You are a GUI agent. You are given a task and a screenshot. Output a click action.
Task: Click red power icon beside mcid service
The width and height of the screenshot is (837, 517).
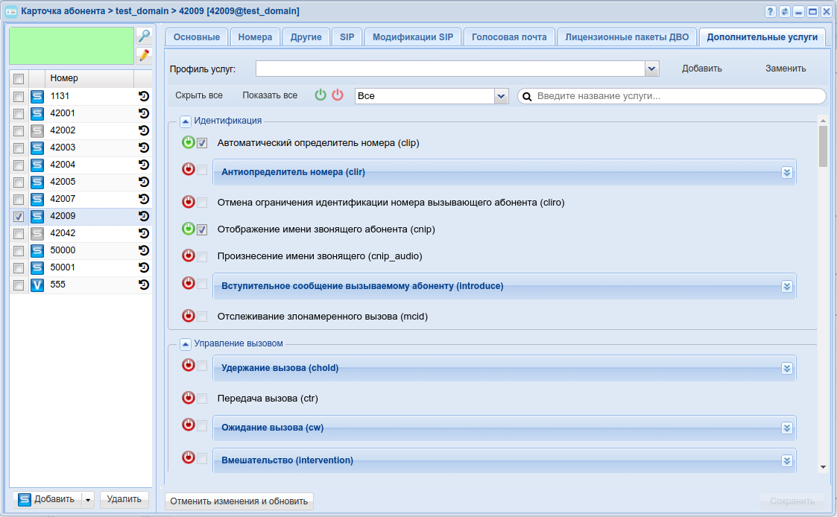click(189, 316)
